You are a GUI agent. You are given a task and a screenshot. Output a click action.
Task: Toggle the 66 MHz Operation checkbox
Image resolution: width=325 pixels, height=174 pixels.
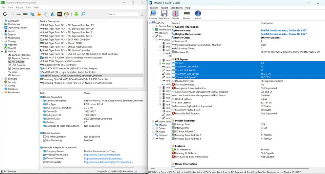coord(45,137)
